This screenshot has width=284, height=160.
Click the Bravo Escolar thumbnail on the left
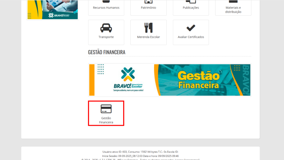point(52,9)
